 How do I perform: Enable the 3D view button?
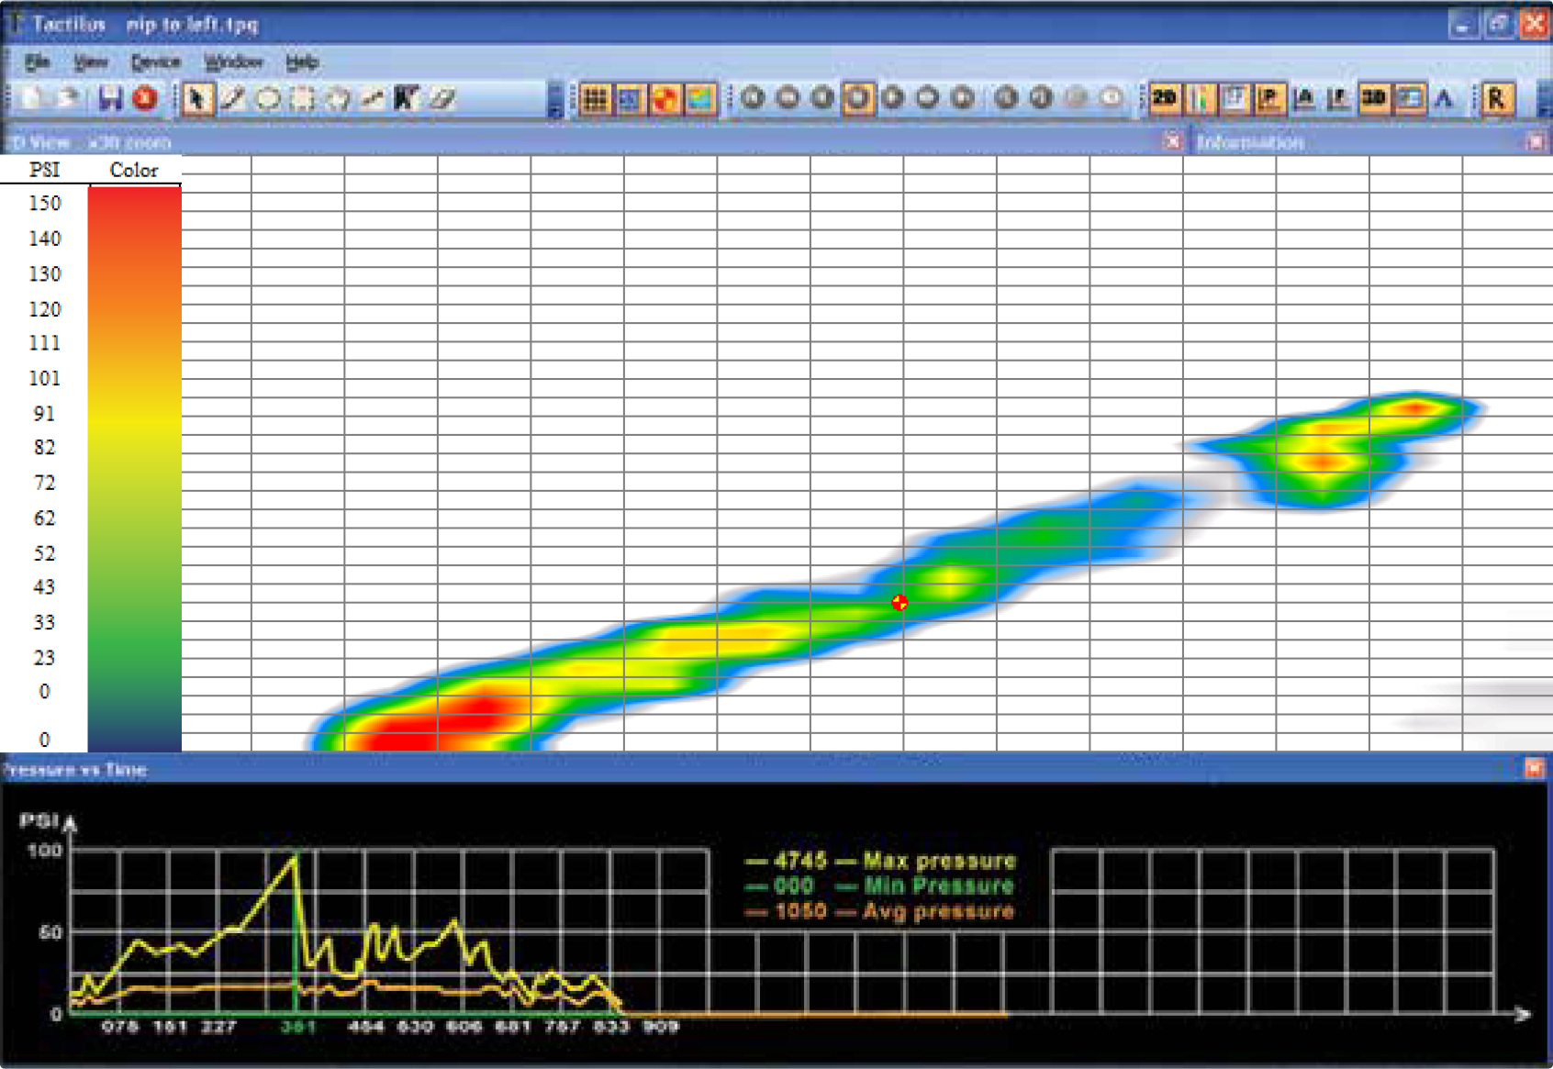click(1373, 98)
